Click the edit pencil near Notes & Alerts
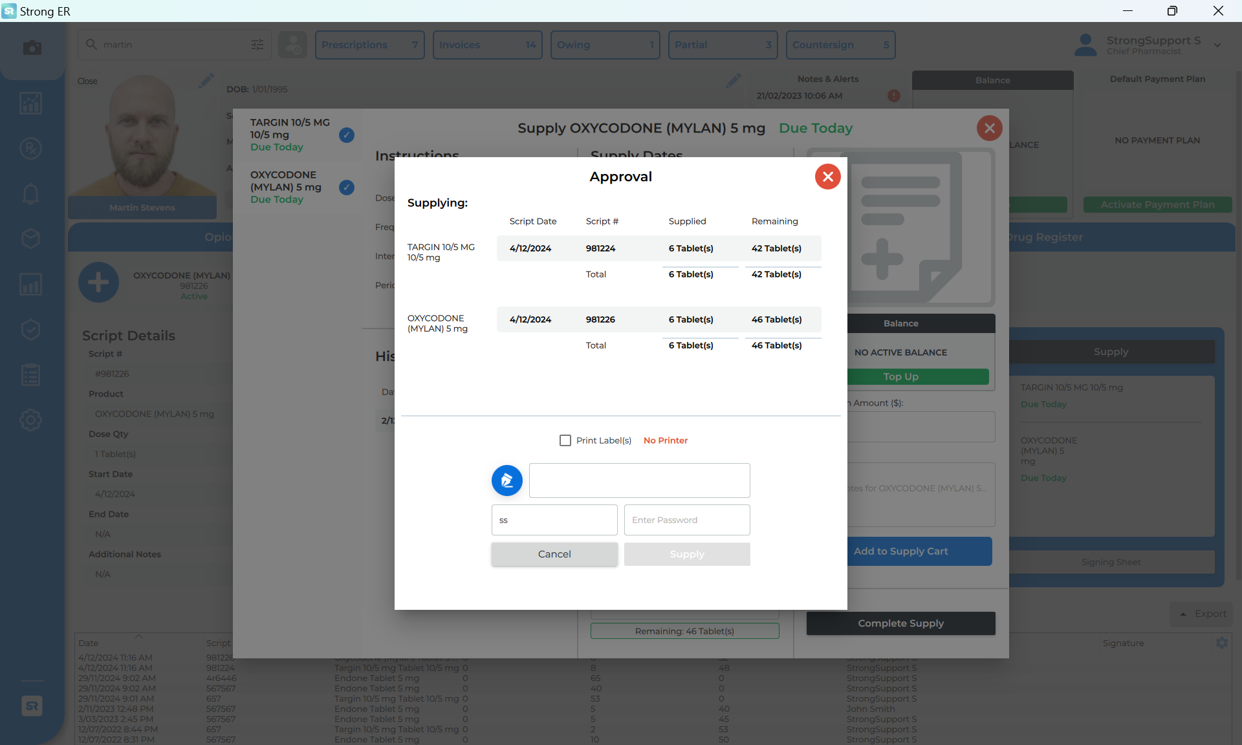1242x745 pixels. 734,81
